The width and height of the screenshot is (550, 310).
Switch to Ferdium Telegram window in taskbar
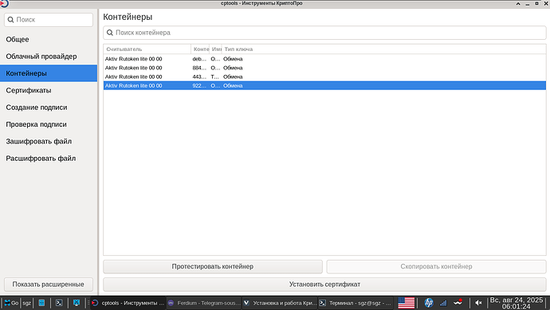click(204, 303)
